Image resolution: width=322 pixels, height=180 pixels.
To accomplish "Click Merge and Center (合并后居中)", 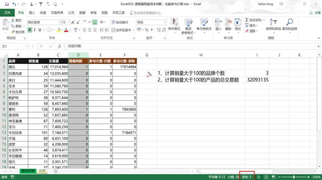I will [122, 30].
